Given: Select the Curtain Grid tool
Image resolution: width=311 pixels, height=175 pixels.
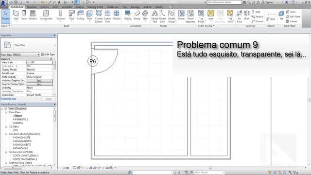Looking at the screenshot, I should [x=107, y=17].
